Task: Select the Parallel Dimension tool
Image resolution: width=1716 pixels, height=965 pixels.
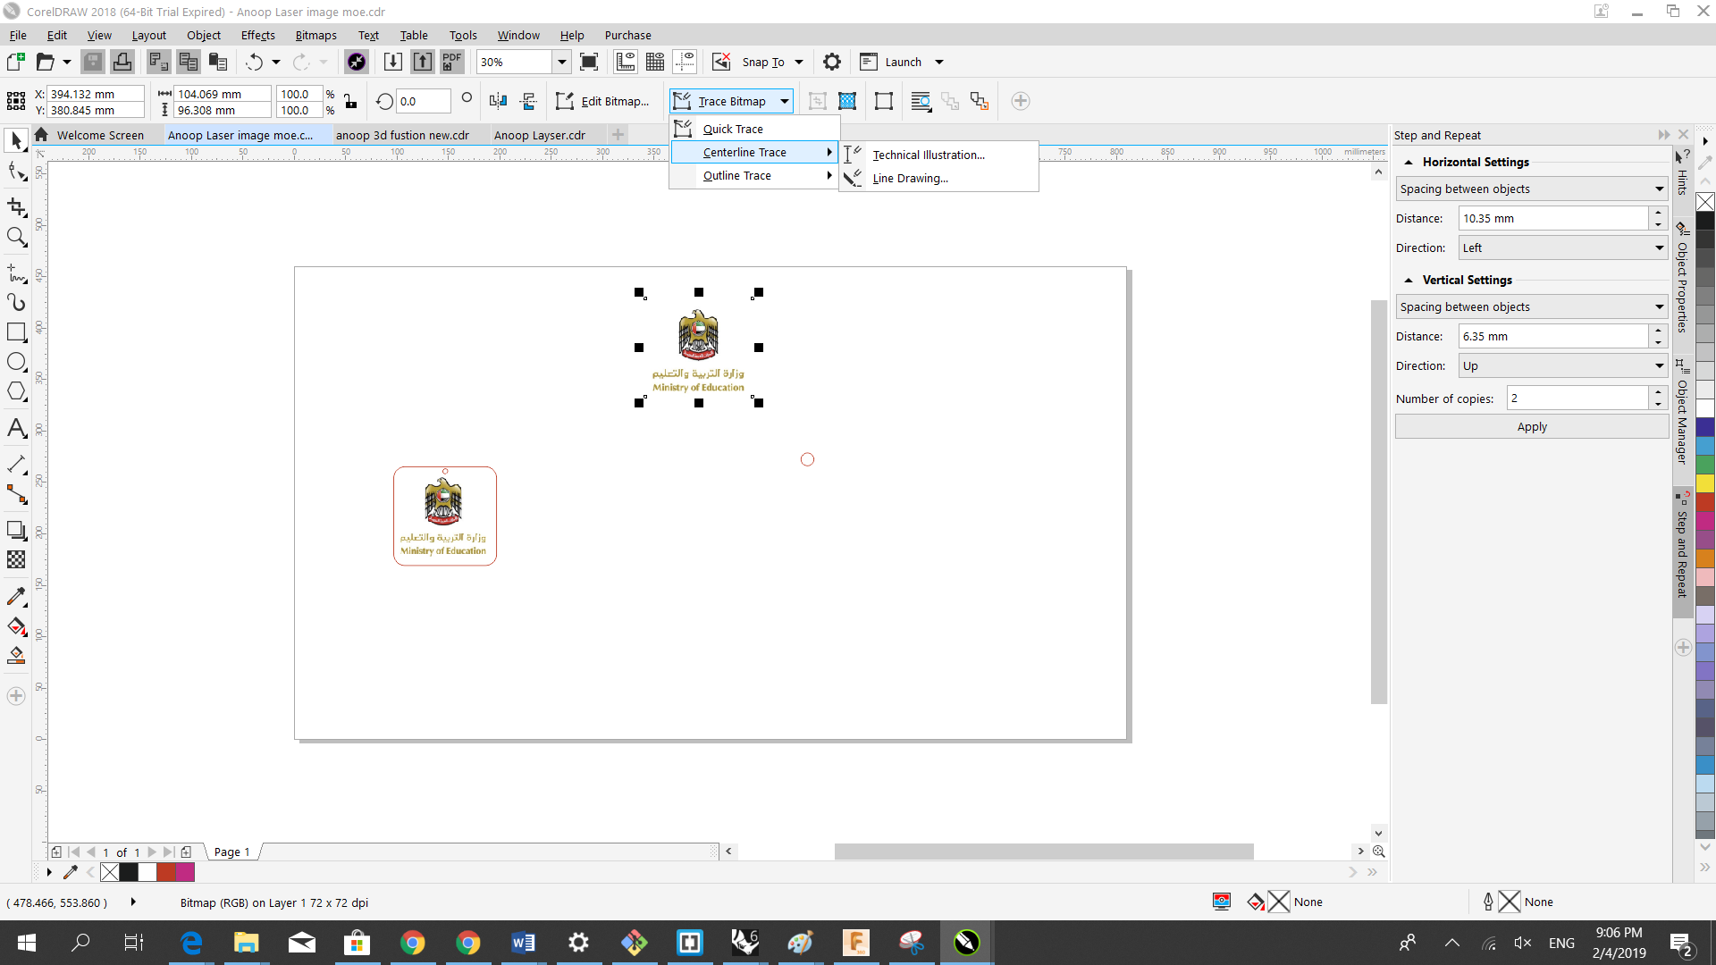Action: (x=16, y=465)
